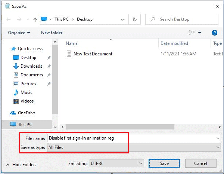Click the change view layout icon

tap(192, 33)
